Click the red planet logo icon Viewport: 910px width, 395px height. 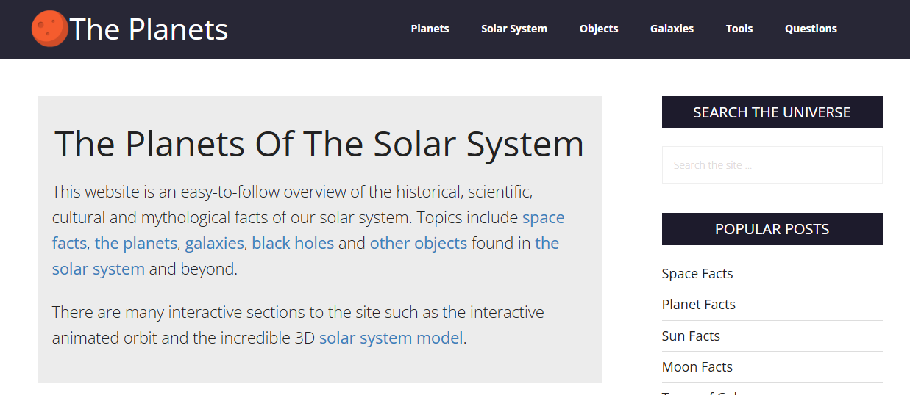pos(49,29)
